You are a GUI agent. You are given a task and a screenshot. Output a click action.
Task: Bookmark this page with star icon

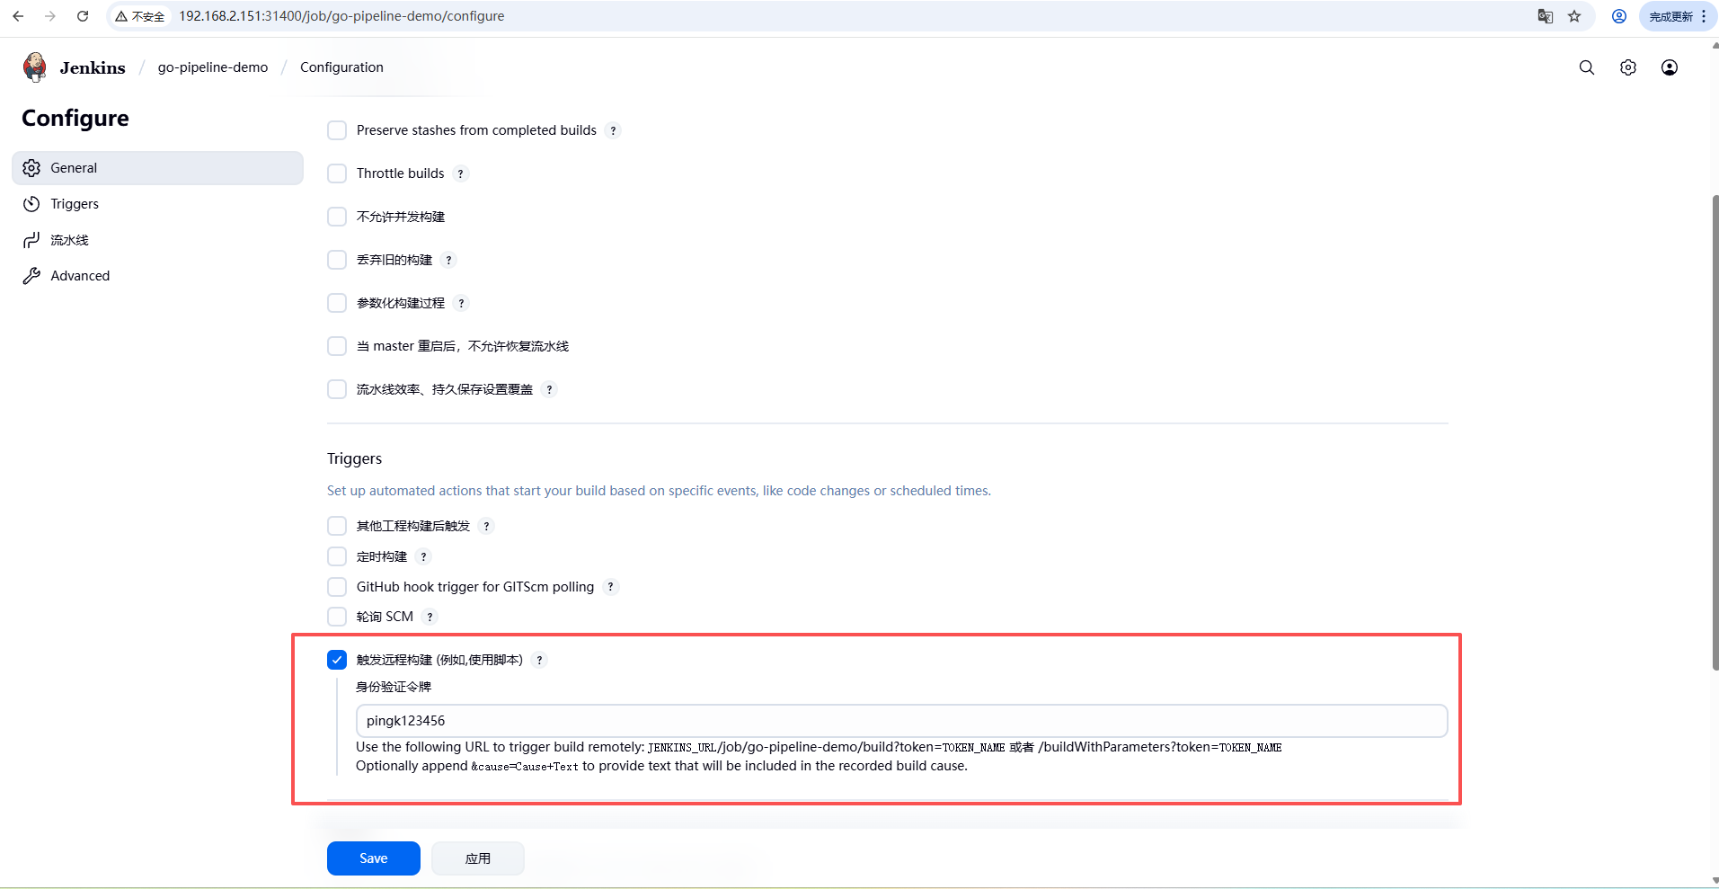tap(1574, 16)
